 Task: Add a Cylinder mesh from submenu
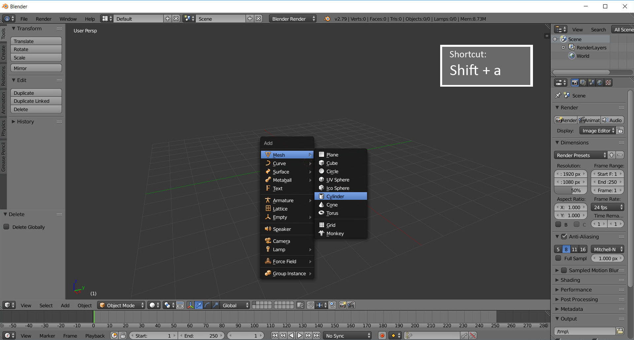coord(340,196)
